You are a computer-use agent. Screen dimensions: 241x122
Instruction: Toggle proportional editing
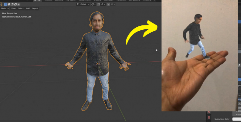click(108, 4)
